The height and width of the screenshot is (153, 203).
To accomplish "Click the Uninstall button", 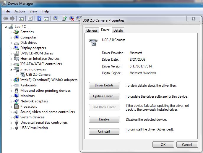I will point(104,131).
